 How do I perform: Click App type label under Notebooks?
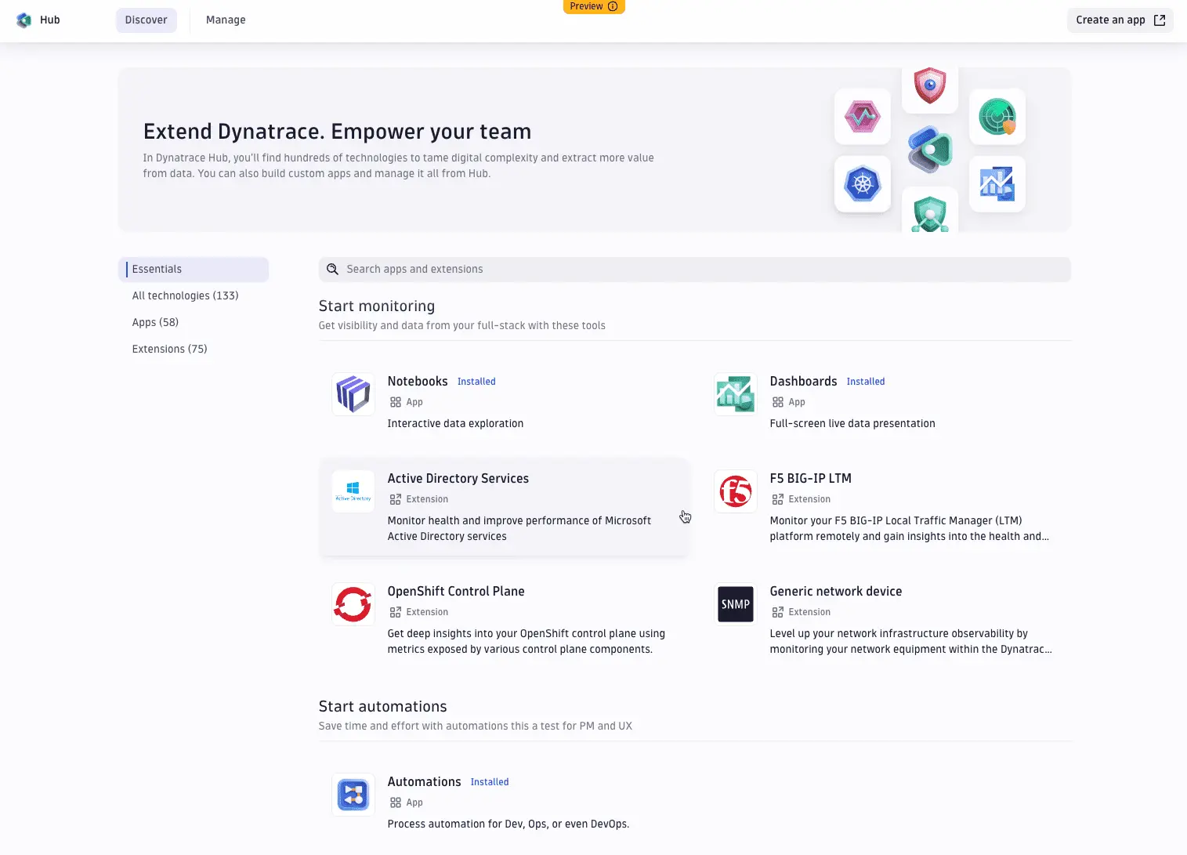[414, 402]
